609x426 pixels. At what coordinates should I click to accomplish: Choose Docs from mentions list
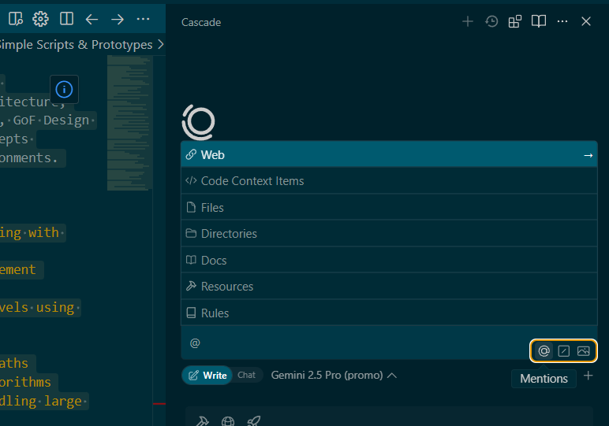pyautogui.click(x=389, y=260)
